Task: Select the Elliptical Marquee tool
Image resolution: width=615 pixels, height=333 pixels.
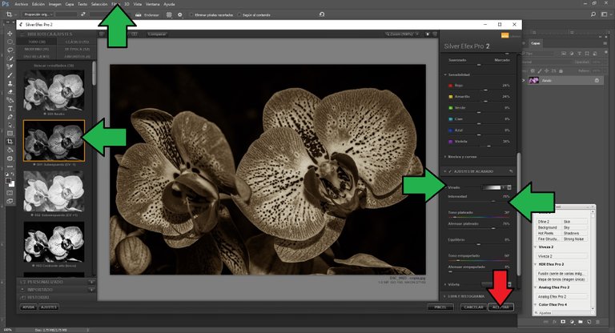Action: [x=10, y=42]
